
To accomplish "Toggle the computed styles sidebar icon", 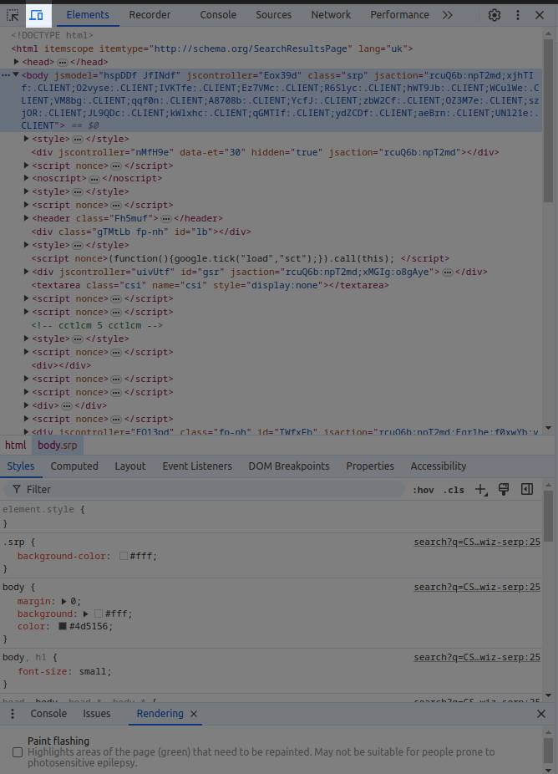I will coord(527,490).
